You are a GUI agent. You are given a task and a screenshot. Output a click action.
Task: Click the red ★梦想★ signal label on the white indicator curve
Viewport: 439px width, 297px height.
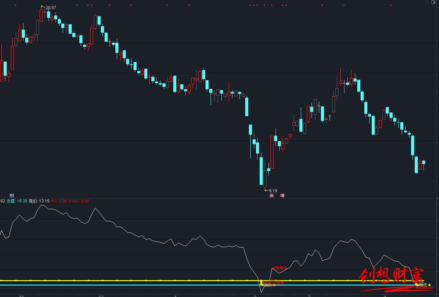(x=279, y=268)
